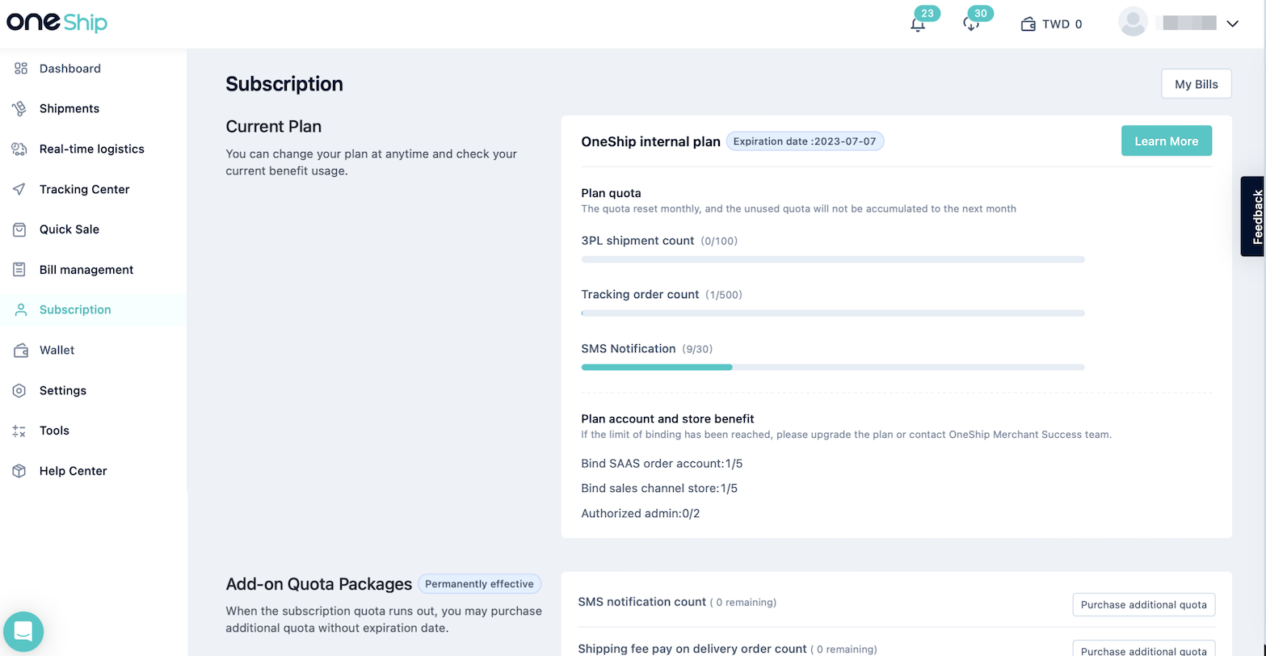Expand the account dropdown chevron
Screen dimensions: 1266x656
pos(1233,24)
